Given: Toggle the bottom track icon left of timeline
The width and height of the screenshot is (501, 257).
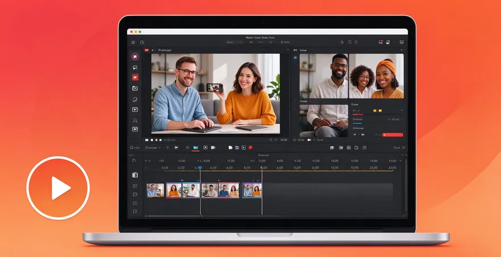Looking at the screenshot, I should (x=135, y=212).
